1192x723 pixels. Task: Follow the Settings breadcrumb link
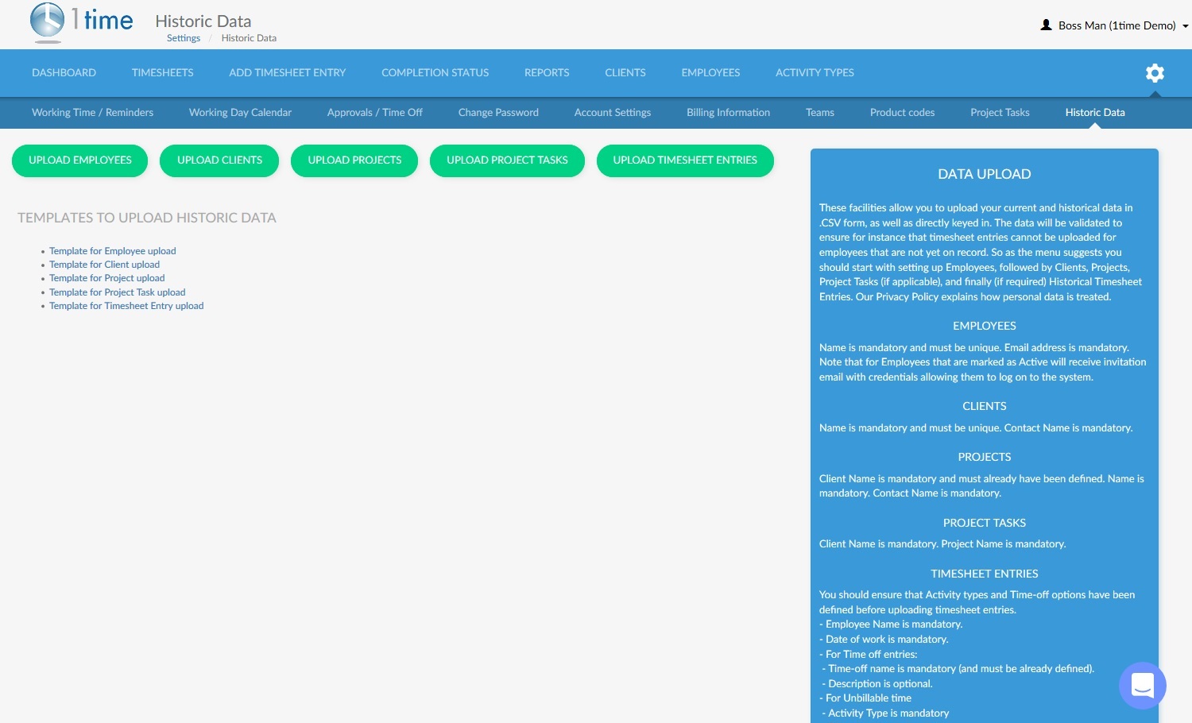(x=184, y=38)
